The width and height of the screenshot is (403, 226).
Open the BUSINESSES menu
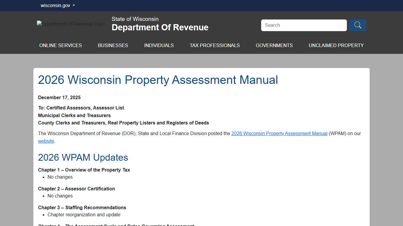coord(113,45)
